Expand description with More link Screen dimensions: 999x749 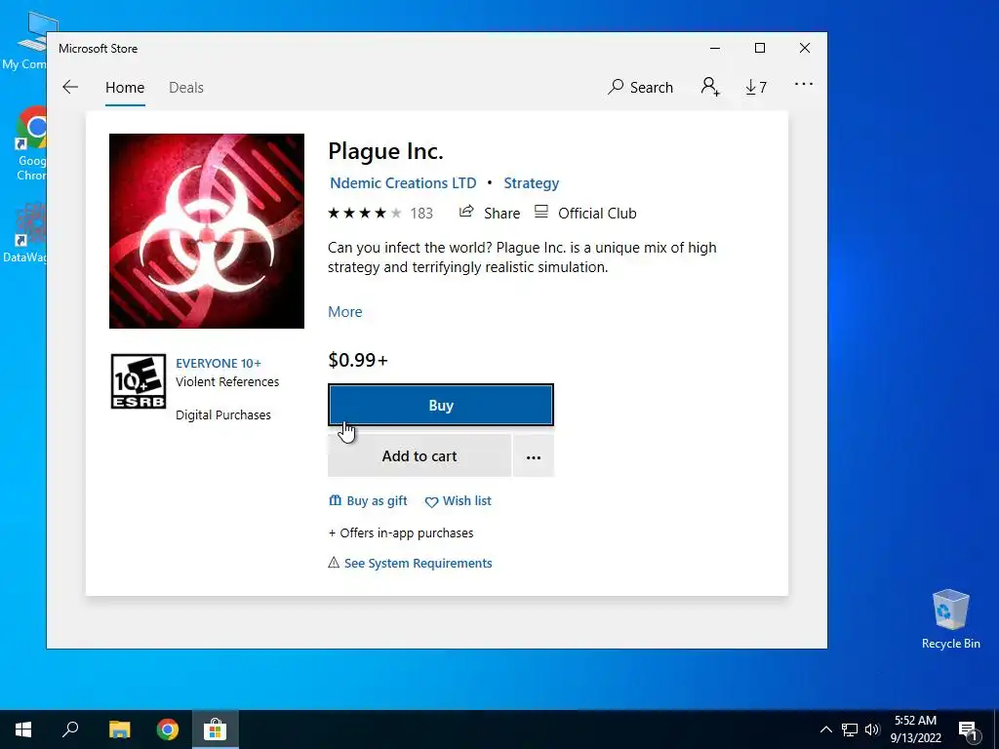click(344, 311)
